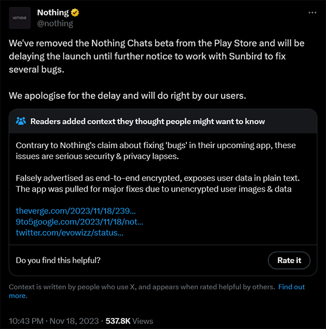Click the tweet text about Nothing Chats beta
This screenshot has height=329, width=326.
click(156, 56)
